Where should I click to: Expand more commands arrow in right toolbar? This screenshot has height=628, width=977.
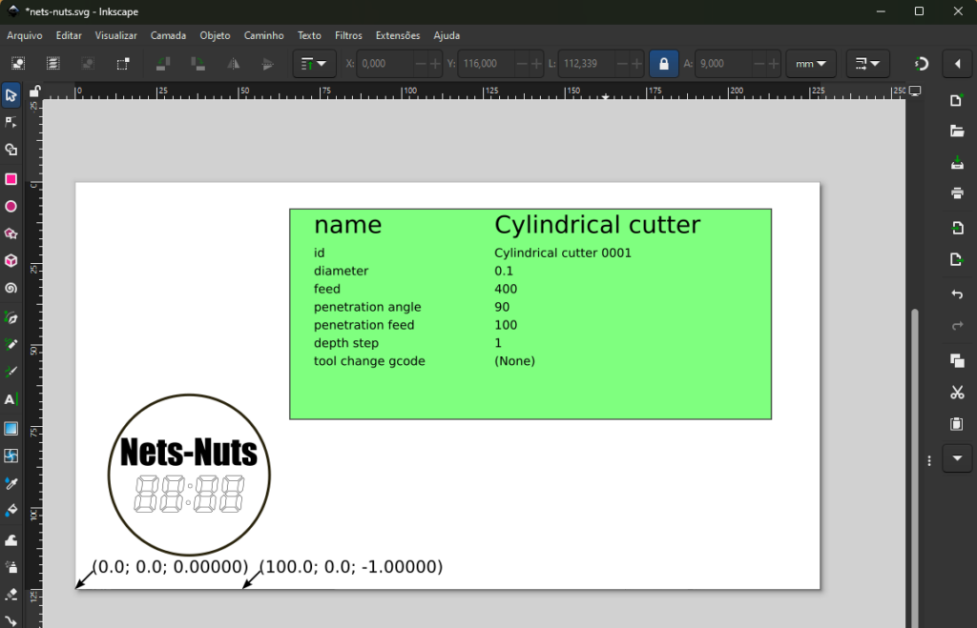(957, 458)
